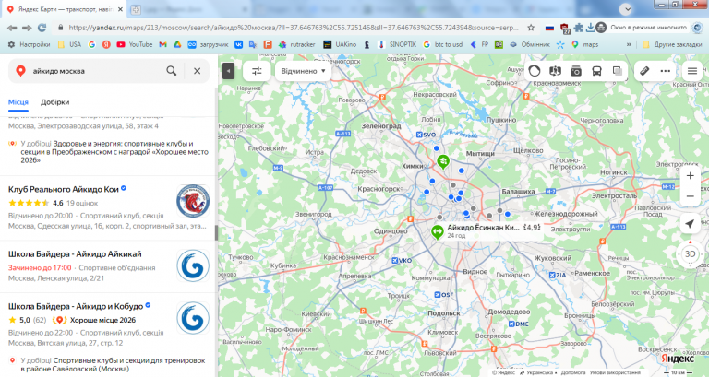This screenshot has width=709, height=377.
Task: Click Айкидо и Кобудо logo thumbnail
Action: [x=193, y=318]
